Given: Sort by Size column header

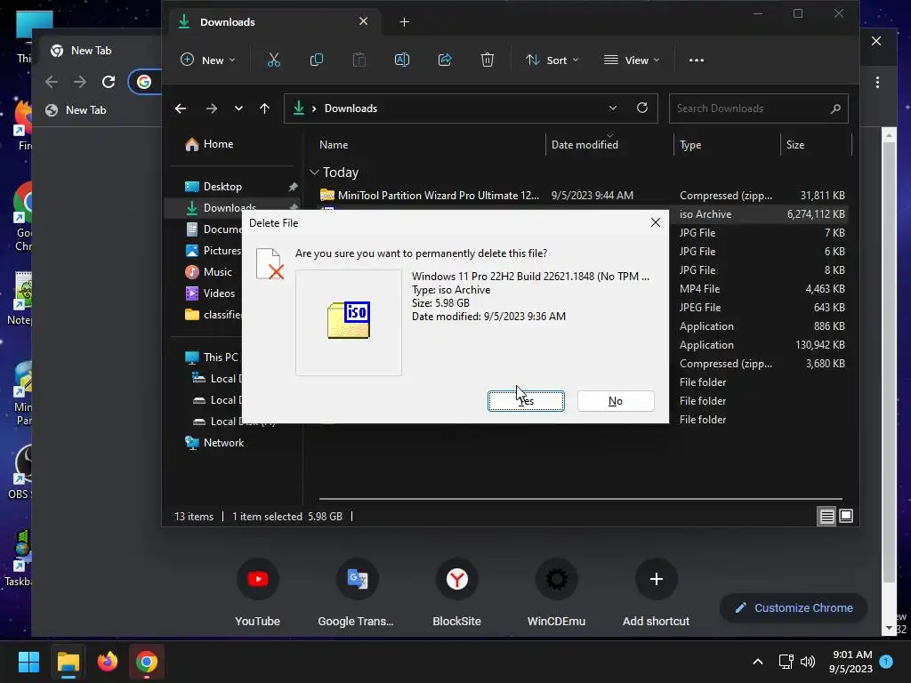Looking at the screenshot, I should pos(795,145).
